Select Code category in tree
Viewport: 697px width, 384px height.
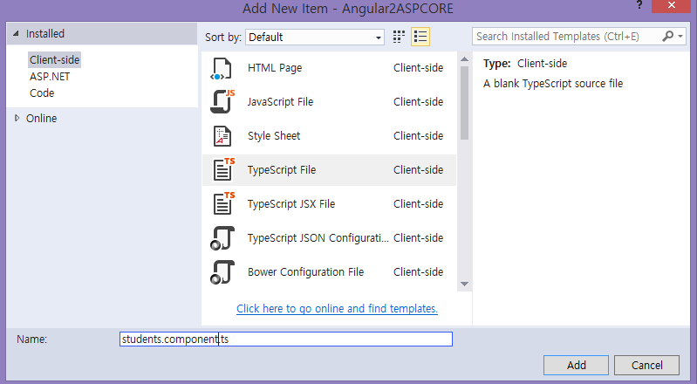point(42,93)
